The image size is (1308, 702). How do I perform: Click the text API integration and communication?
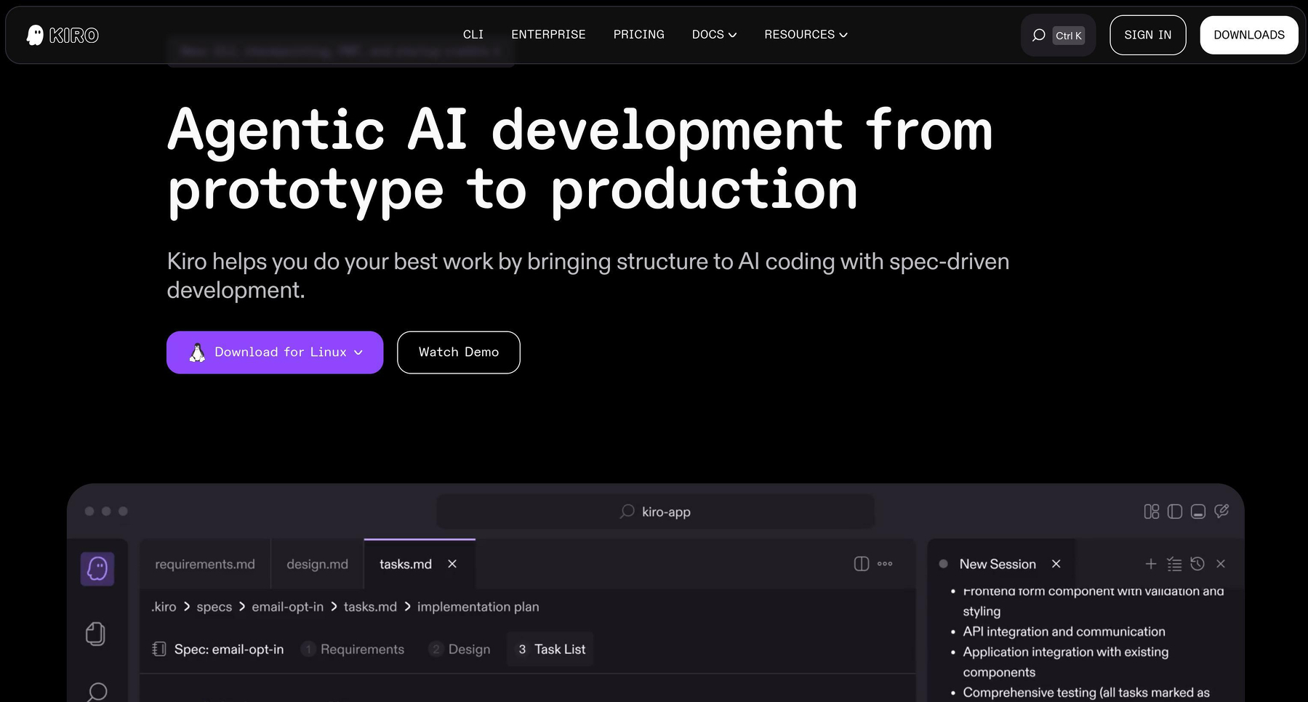point(1064,632)
